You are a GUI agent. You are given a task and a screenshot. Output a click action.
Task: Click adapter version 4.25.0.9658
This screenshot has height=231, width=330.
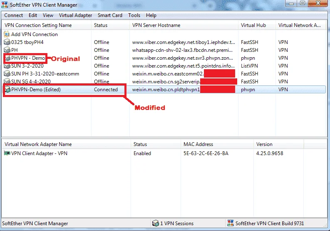coord(270,153)
